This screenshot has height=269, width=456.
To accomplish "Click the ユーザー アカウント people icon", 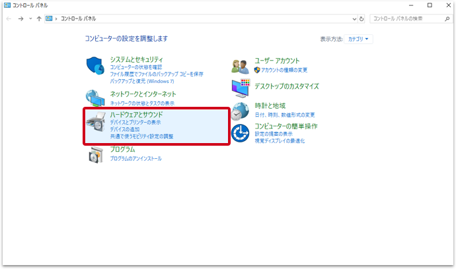I will click(x=240, y=66).
